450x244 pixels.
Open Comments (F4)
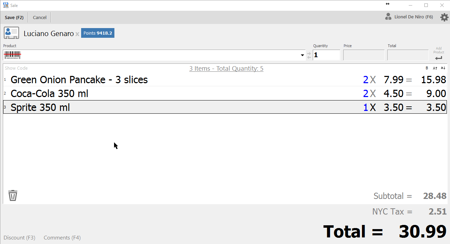click(x=62, y=237)
